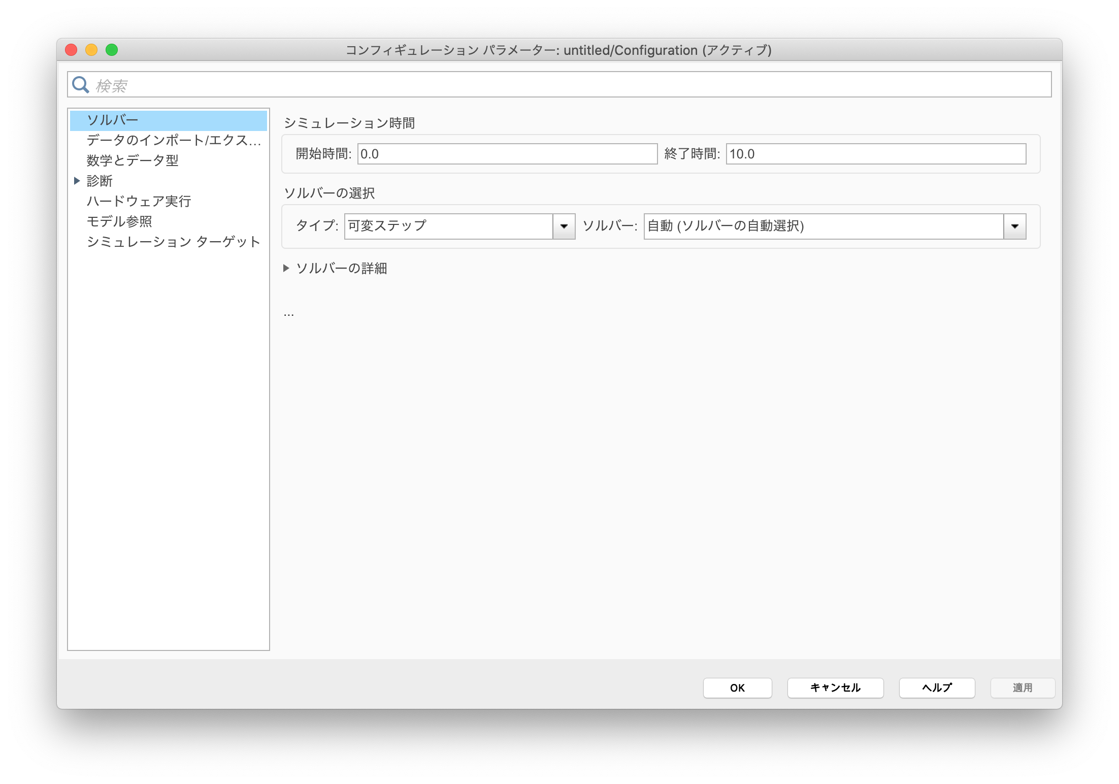
Task: Select ハードウェア実行 in the sidebar
Action: click(x=139, y=201)
